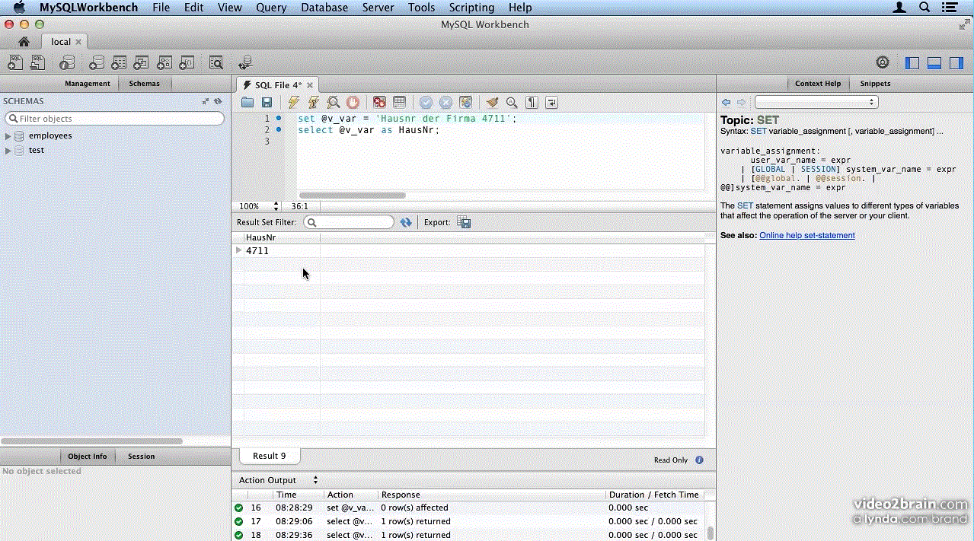This screenshot has height=541, width=974.
Task: Open the Server menu
Action: 378,8
